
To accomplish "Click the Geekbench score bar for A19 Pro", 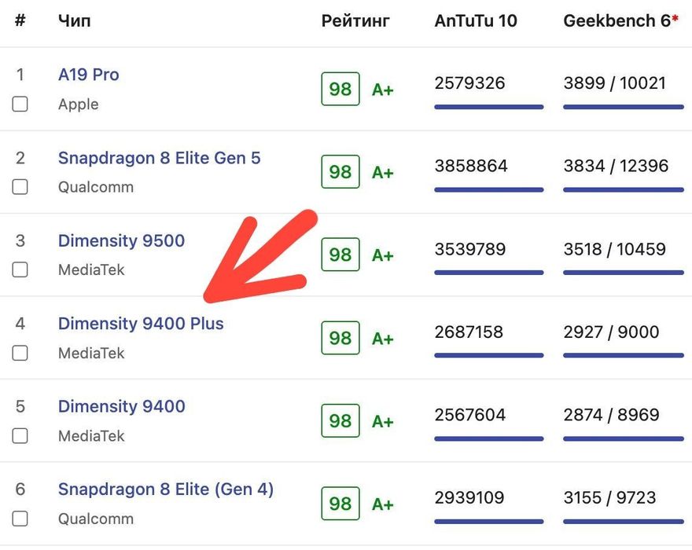I will coord(623,107).
